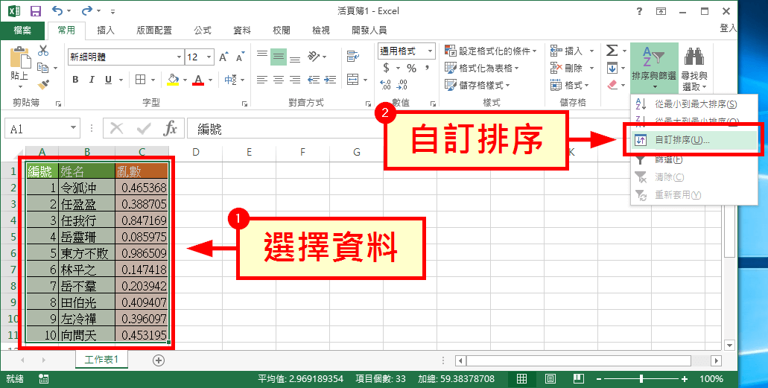The width and height of the screenshot is (768, 388).
Task: Choose 自訂排序(U)... menu item
Action: tap(694, 140)
